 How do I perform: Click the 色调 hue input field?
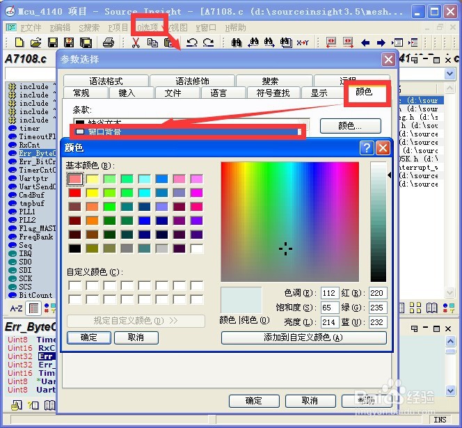pos(329,293)
